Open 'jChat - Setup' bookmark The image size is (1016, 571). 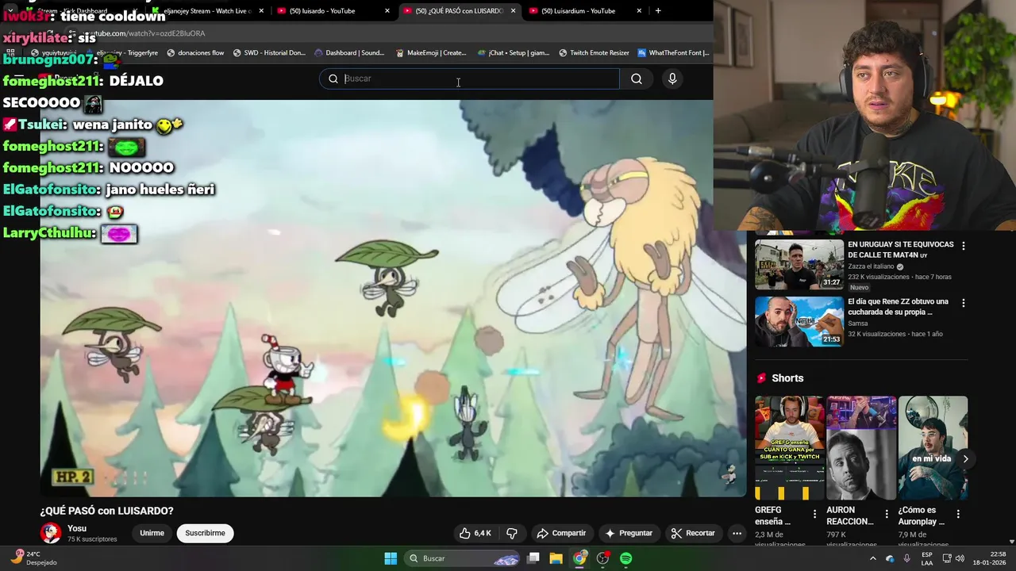tap(514, 53)
